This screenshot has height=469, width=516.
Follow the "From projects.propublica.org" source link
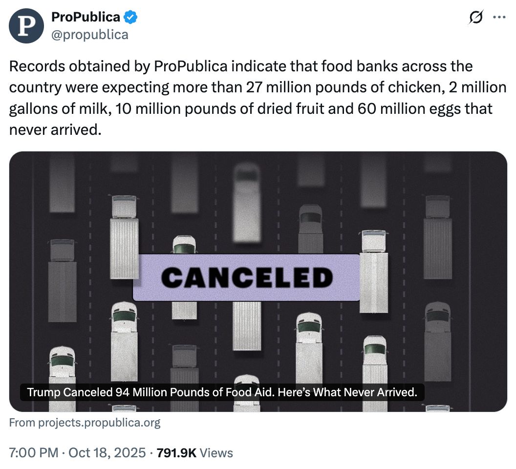(85, 422)
